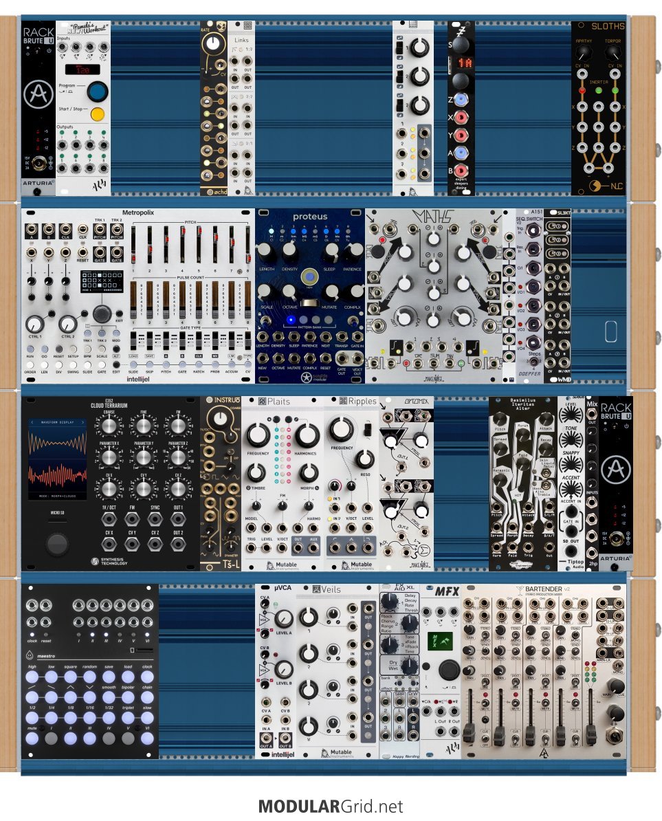
Task: Click the FM knob on Cloud Terrarium
Action: pos(178,426)
